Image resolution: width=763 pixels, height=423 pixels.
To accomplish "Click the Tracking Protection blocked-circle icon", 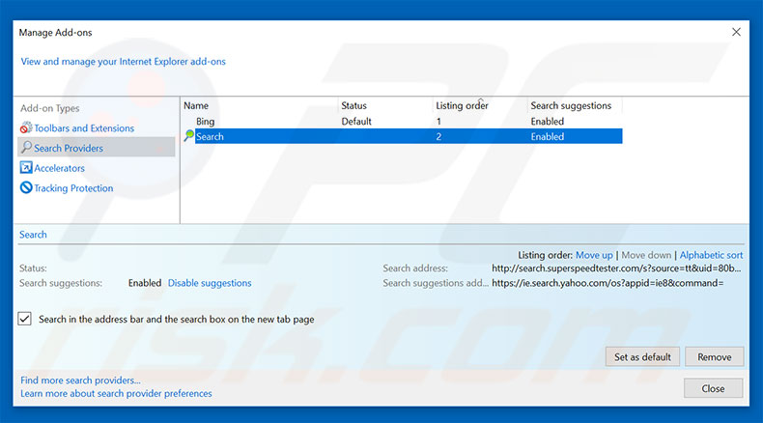I will click(x=26, y=187).
